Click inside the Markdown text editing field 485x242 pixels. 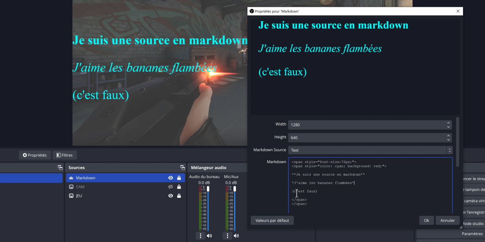click(x=360, y=185)
